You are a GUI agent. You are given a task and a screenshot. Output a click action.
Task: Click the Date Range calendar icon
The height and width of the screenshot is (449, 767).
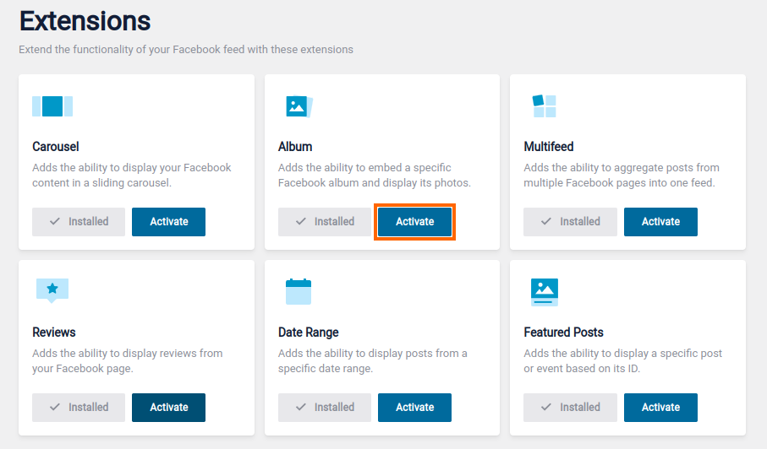coord(299,291)
